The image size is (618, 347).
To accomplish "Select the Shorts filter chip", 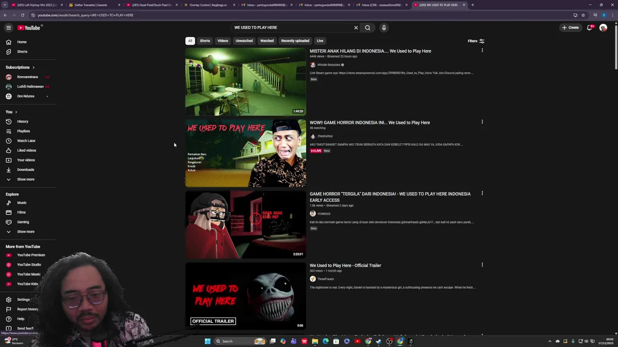I will (x=205, y=41).
